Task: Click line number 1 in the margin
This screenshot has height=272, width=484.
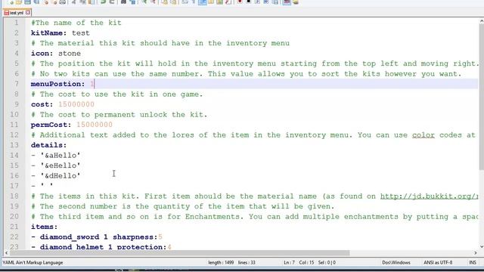Action: tap(16, 23)
